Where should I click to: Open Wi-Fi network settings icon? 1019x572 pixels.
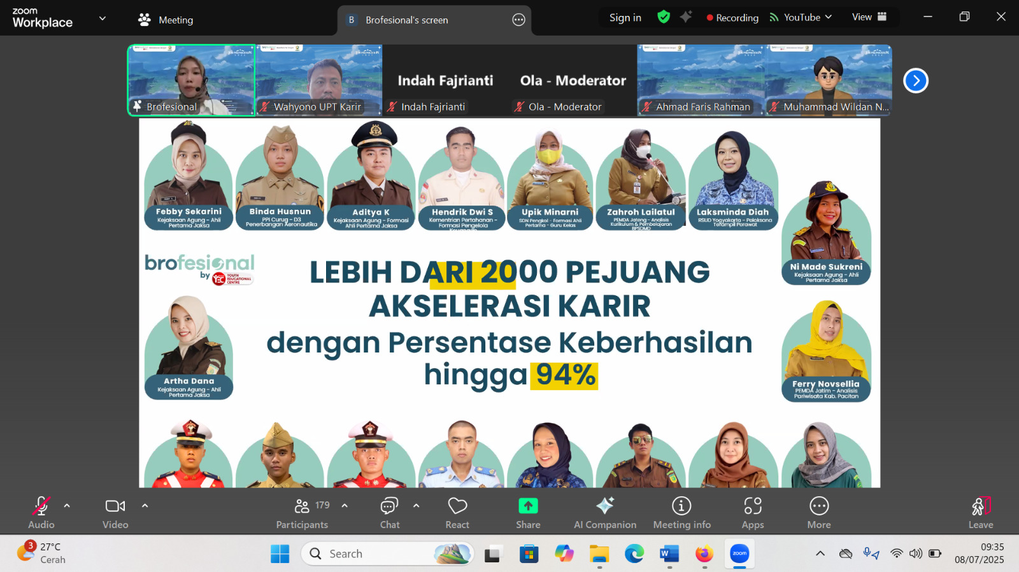(x=897, y=554)
